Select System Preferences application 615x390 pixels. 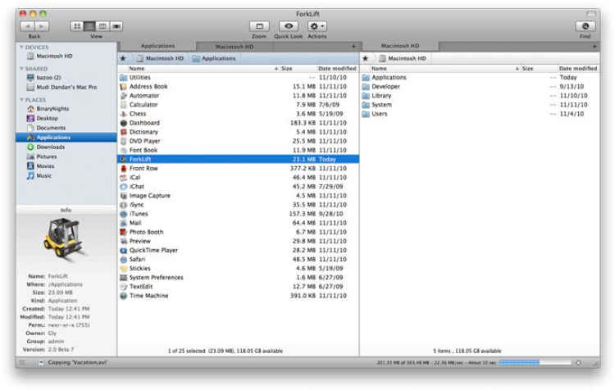(x=238, y=278)
